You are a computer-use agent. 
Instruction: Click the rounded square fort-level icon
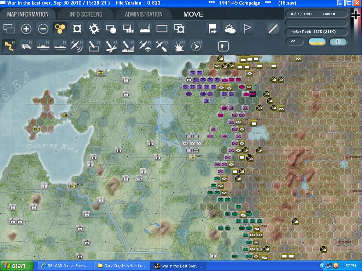pyautogui.click(x=77, y=29)
